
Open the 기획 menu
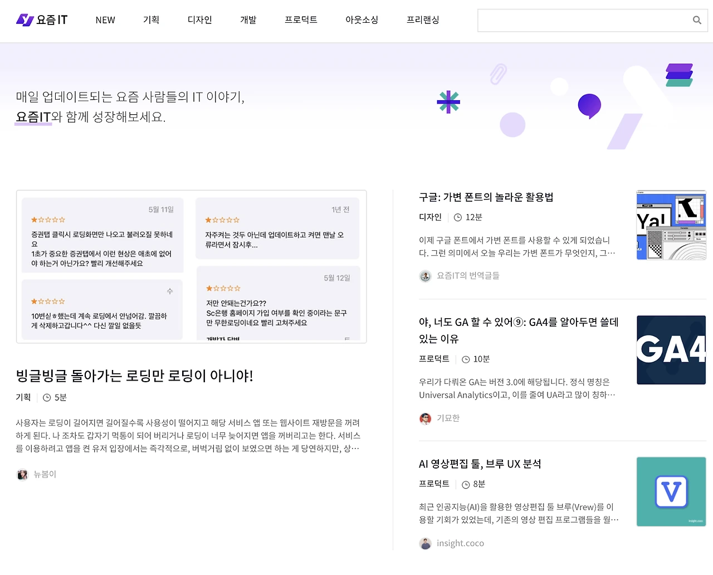pos(152,20)
